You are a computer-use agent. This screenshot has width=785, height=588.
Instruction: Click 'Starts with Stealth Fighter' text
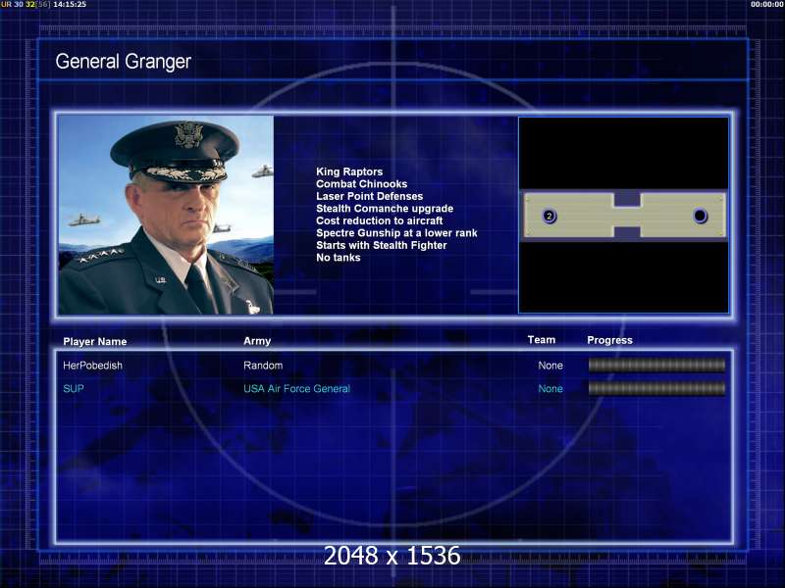(x=382, y=245)
